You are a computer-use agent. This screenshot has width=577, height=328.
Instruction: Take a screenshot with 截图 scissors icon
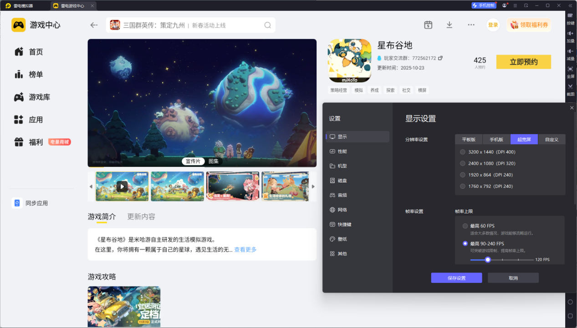pos(570,89)
